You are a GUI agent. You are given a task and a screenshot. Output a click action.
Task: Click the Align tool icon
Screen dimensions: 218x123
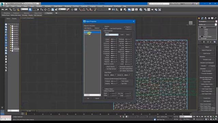[117, 10]
